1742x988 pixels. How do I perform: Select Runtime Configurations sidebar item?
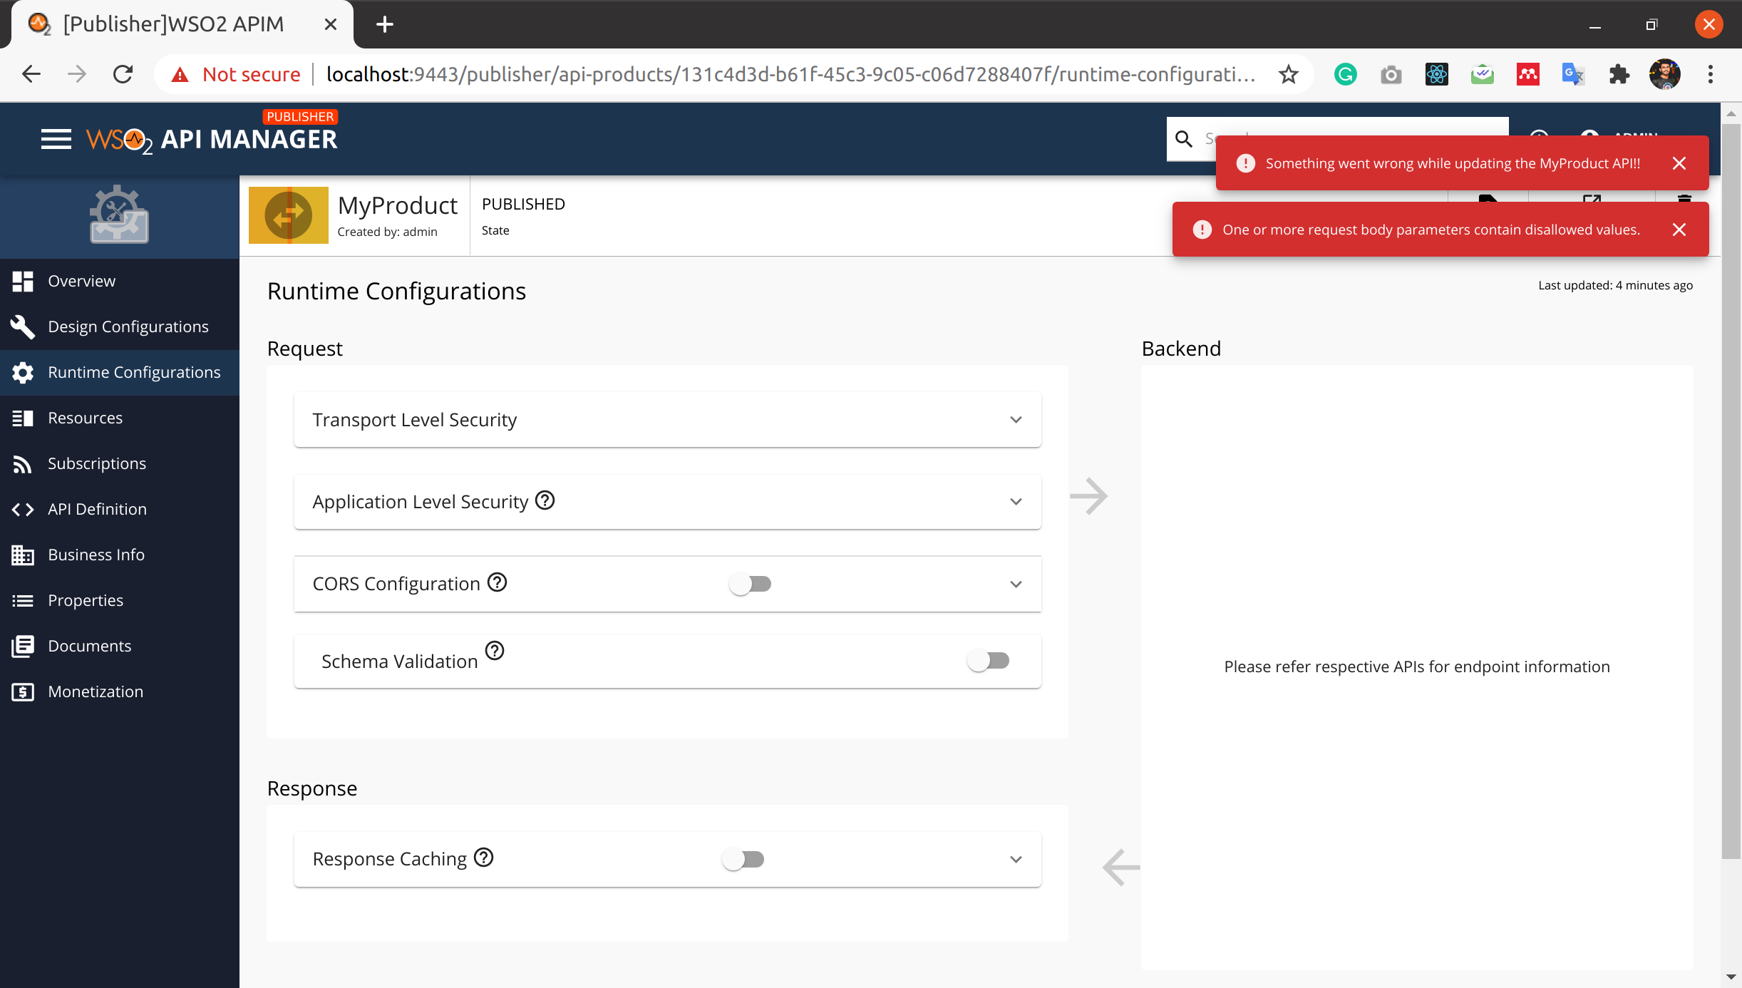[x=120, y=372]
